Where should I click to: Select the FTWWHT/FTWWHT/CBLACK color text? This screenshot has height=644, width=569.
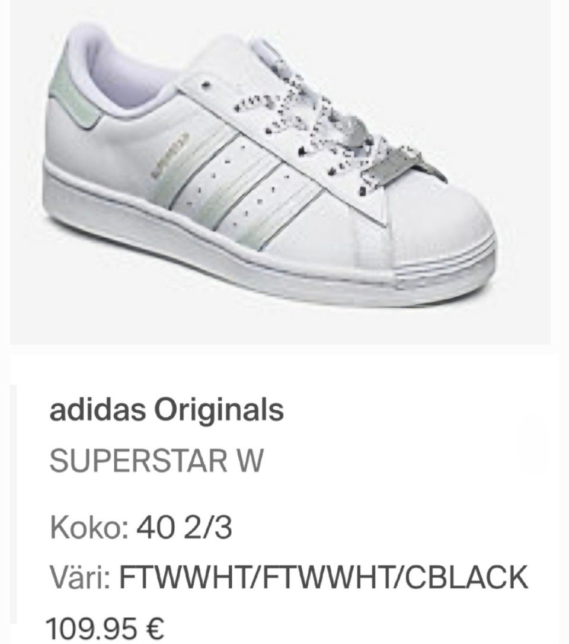click(x=324, y=577)
